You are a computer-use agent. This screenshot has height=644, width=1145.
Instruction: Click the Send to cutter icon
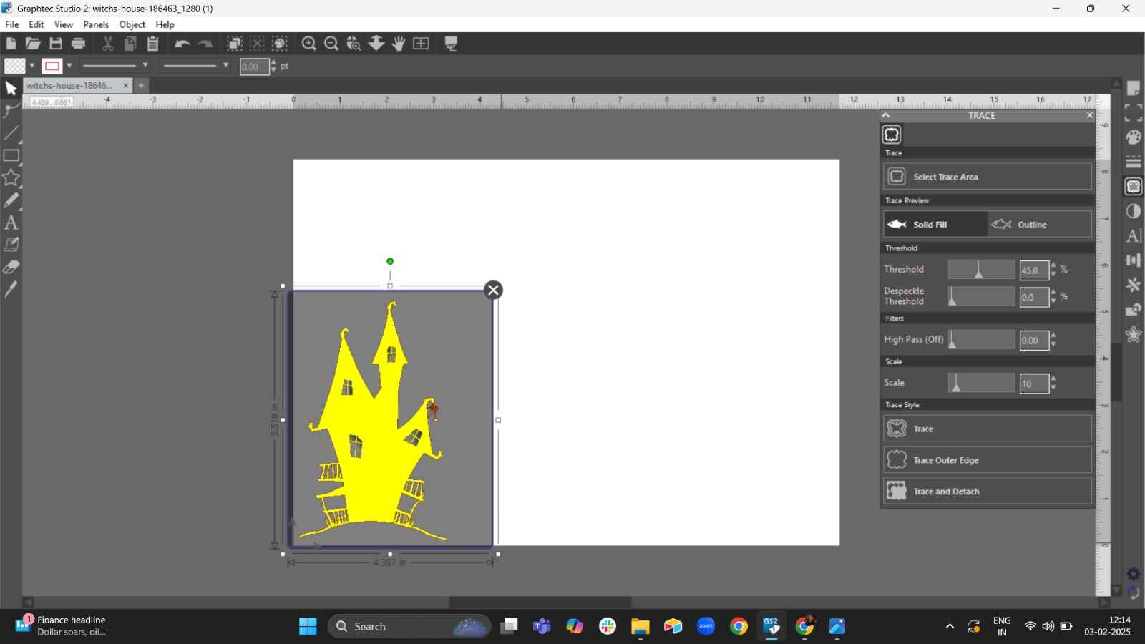452,44
